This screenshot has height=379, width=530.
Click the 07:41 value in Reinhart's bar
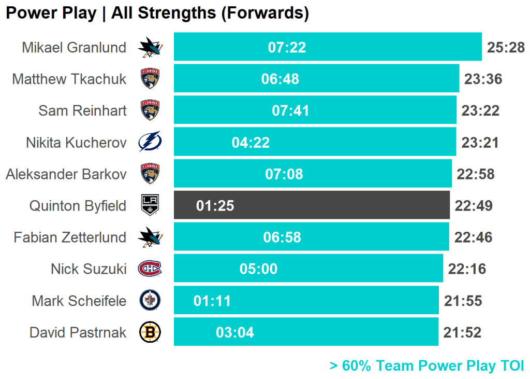point(290,110)
